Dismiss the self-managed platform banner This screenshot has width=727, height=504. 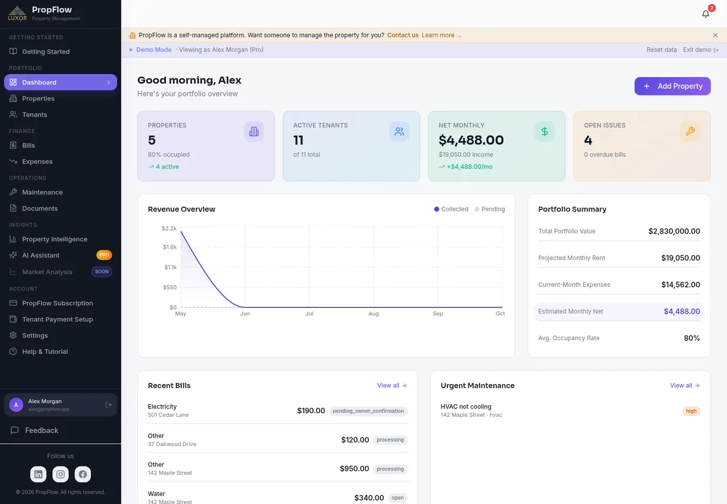(x=715, y=35)
